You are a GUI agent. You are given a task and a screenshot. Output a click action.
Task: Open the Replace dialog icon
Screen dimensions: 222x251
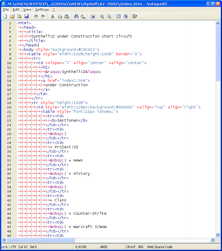83,16
